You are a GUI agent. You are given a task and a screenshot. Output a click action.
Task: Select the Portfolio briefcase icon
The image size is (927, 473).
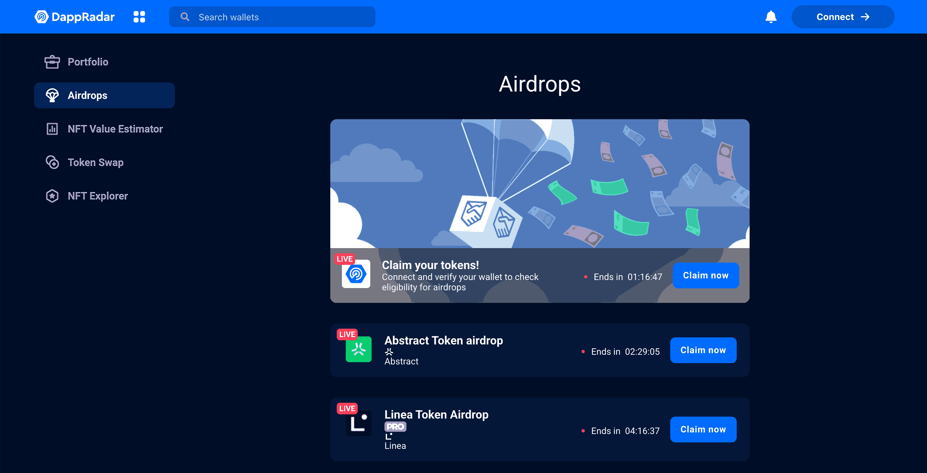pos(52,62)
